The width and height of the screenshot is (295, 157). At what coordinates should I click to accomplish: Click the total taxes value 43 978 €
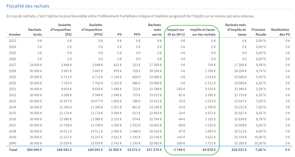(207, 150)
